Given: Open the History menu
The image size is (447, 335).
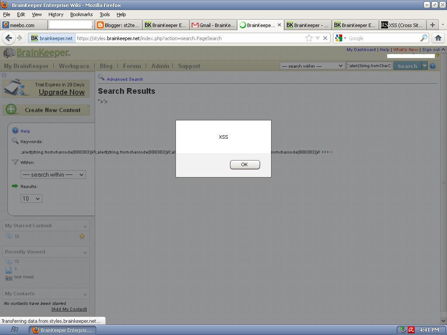Looking at the screenshot, I should coord(55,14).
